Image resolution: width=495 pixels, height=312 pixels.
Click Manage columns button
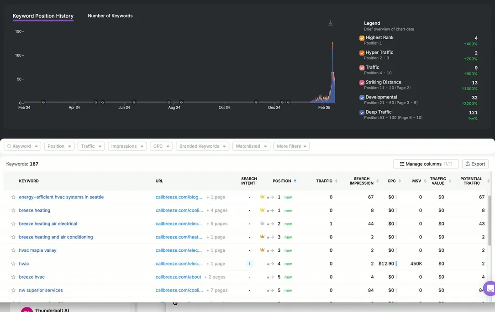426,164
